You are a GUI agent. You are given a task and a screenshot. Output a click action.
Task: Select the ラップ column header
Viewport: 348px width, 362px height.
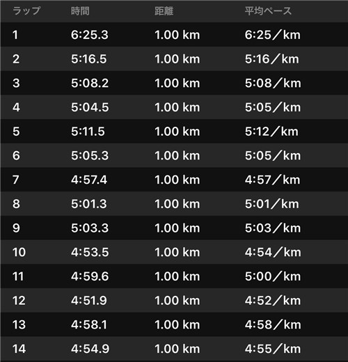coord(26,11)
